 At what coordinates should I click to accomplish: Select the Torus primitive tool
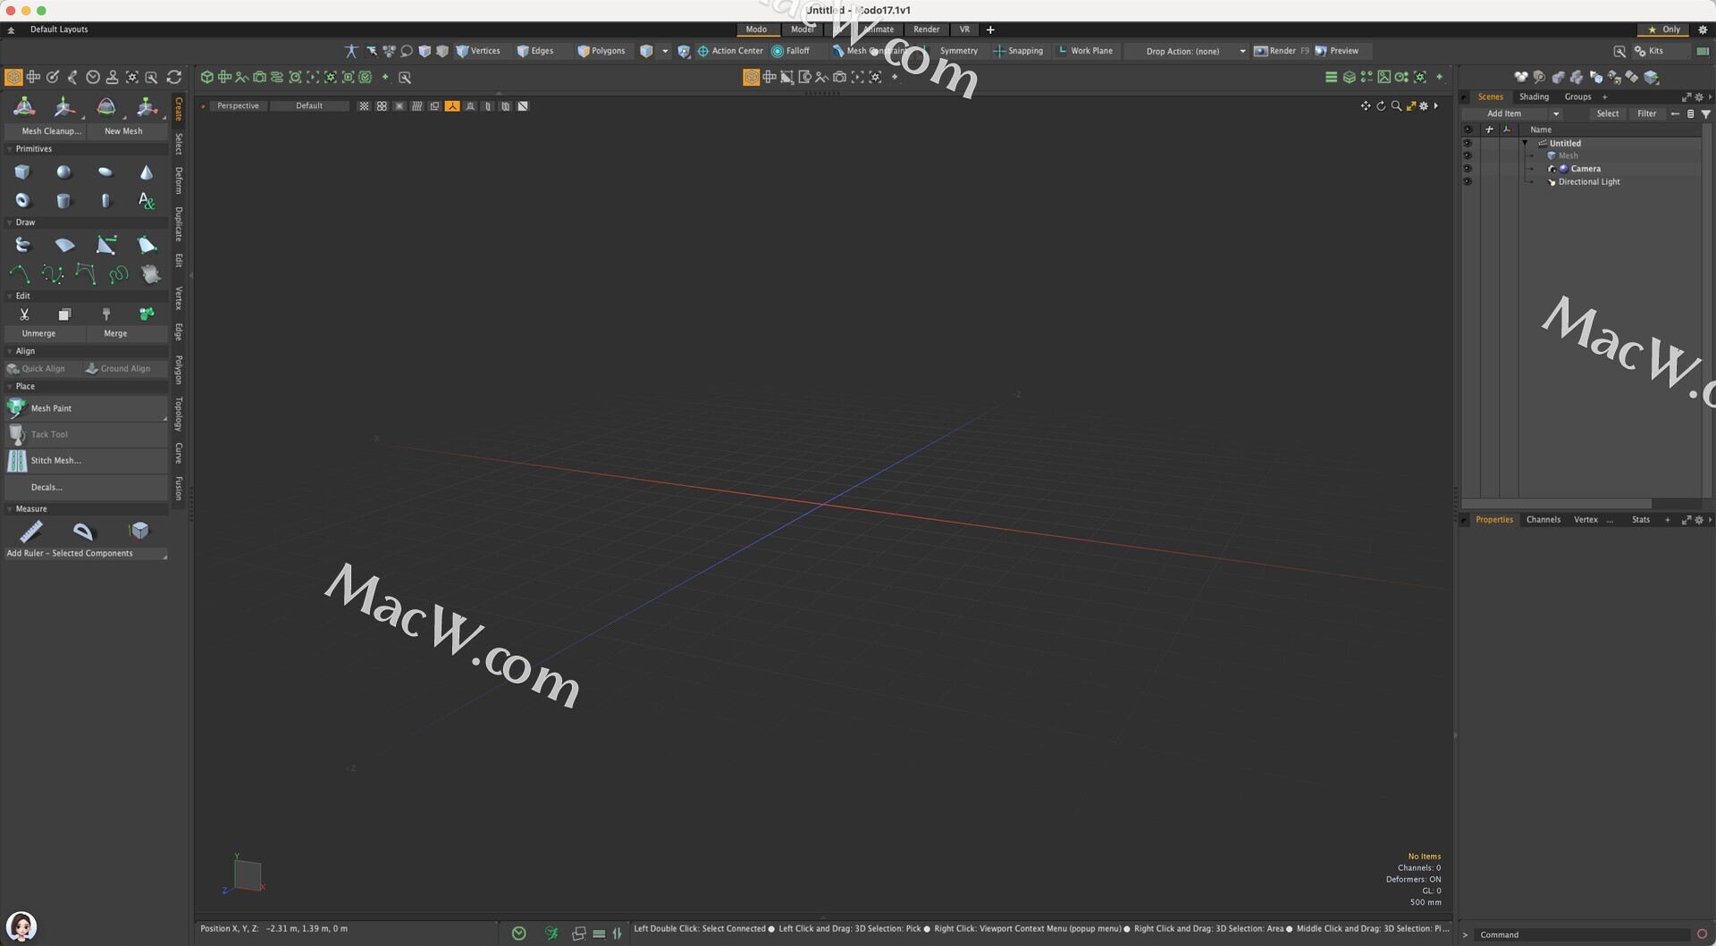tap(22, 201)
